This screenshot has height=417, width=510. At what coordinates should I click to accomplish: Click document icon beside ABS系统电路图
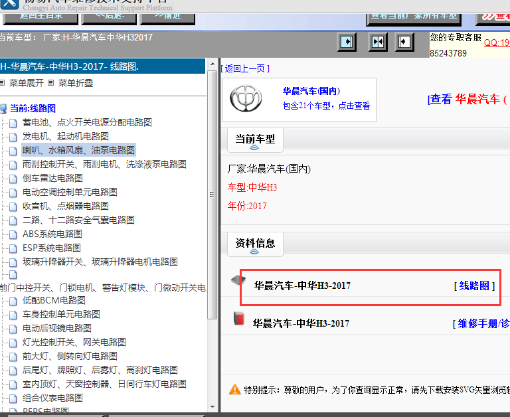(x=13, y=234)
